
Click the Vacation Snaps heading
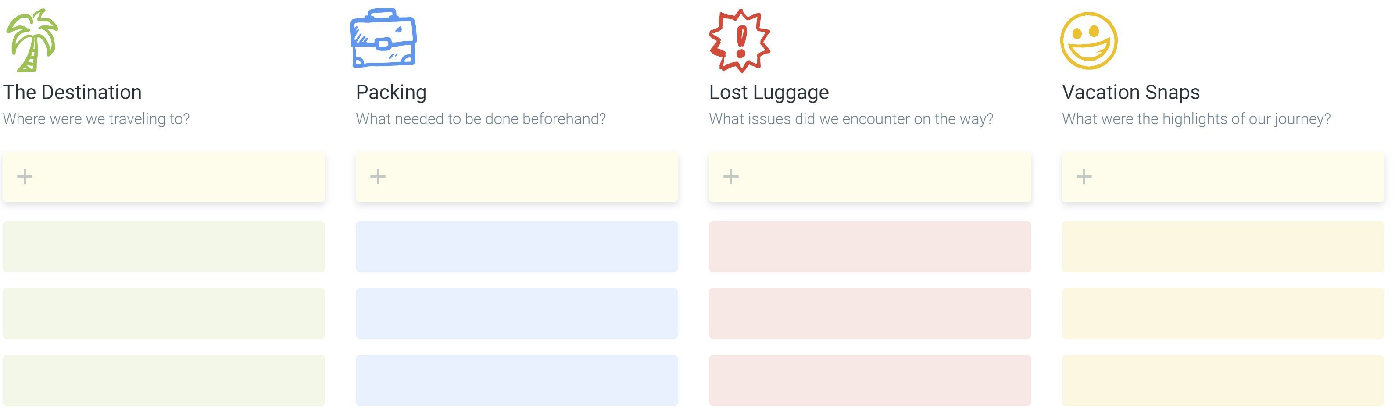pyautogui.click(x=1131, y=93)
